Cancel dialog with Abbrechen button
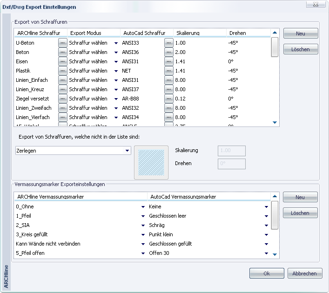Screen dimensions: 329x293 (x=305, y=273)
